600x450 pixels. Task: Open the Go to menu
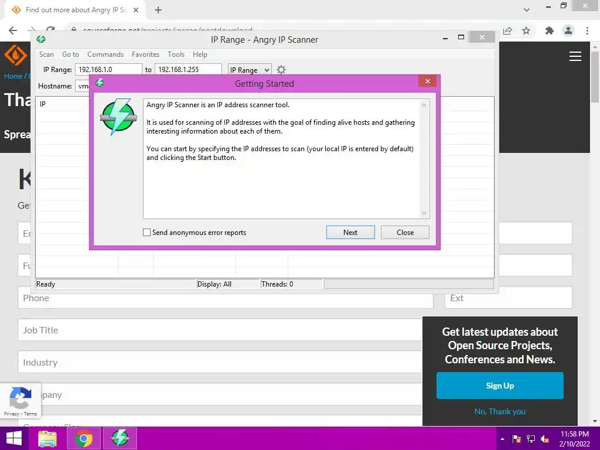click(70, 54)
